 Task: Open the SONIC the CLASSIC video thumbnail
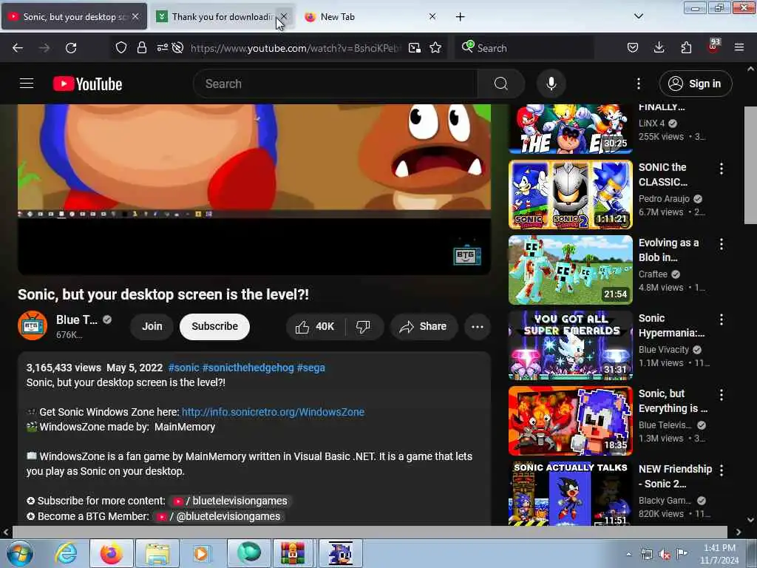[570, 195]
